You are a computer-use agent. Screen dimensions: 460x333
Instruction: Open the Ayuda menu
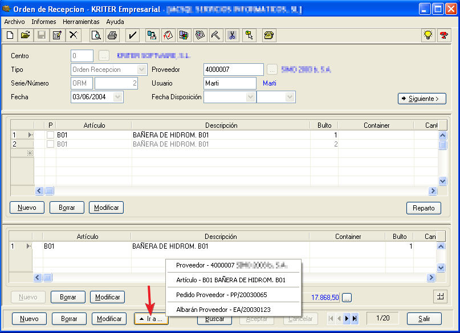pos(115,22)
